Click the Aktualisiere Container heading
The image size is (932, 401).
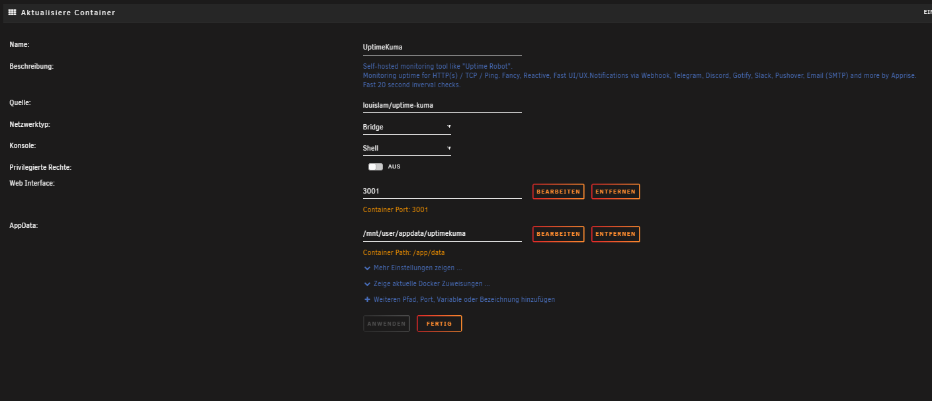[68, 13]
